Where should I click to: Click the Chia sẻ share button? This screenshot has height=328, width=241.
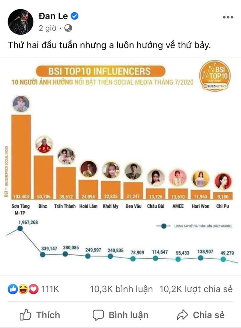click(201, 315)
